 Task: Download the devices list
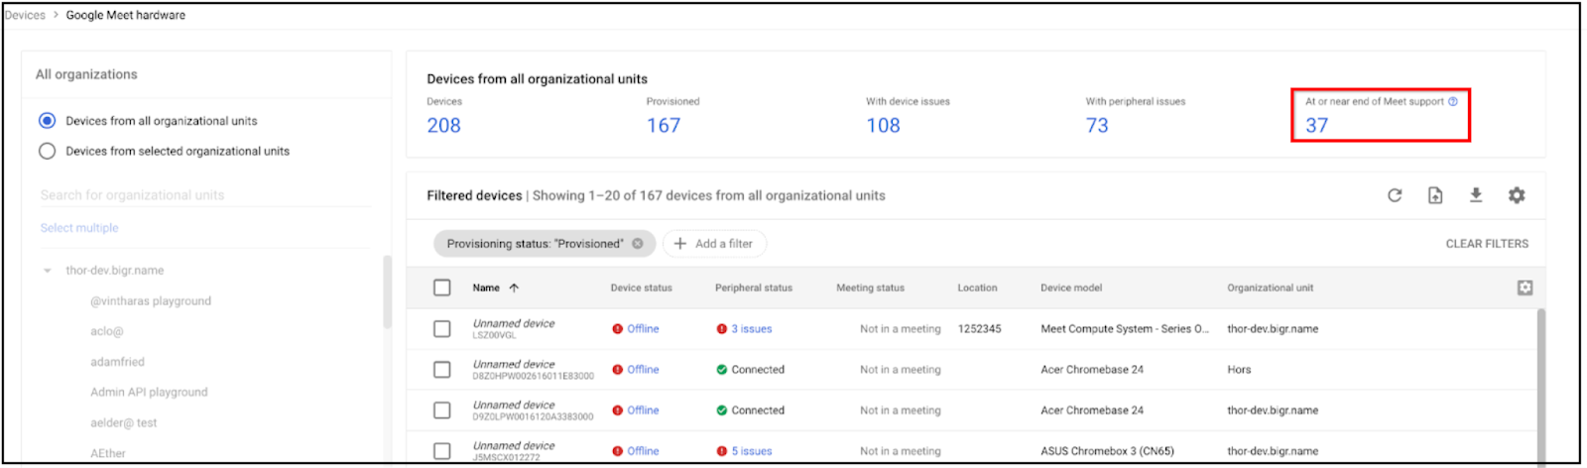(x=1476, y=195)
